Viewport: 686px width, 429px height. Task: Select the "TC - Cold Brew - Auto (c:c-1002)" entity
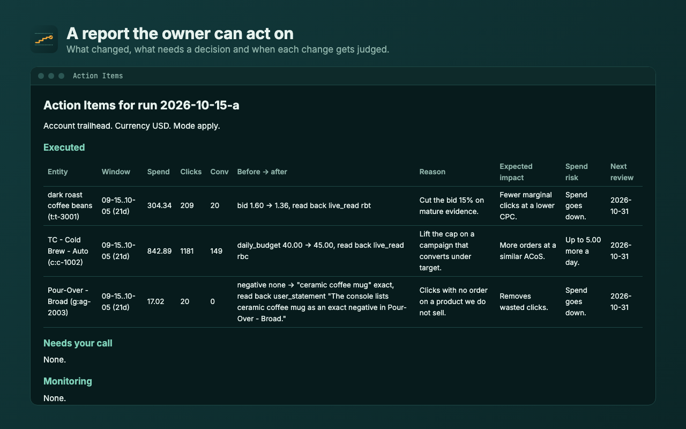click(68, 251)
